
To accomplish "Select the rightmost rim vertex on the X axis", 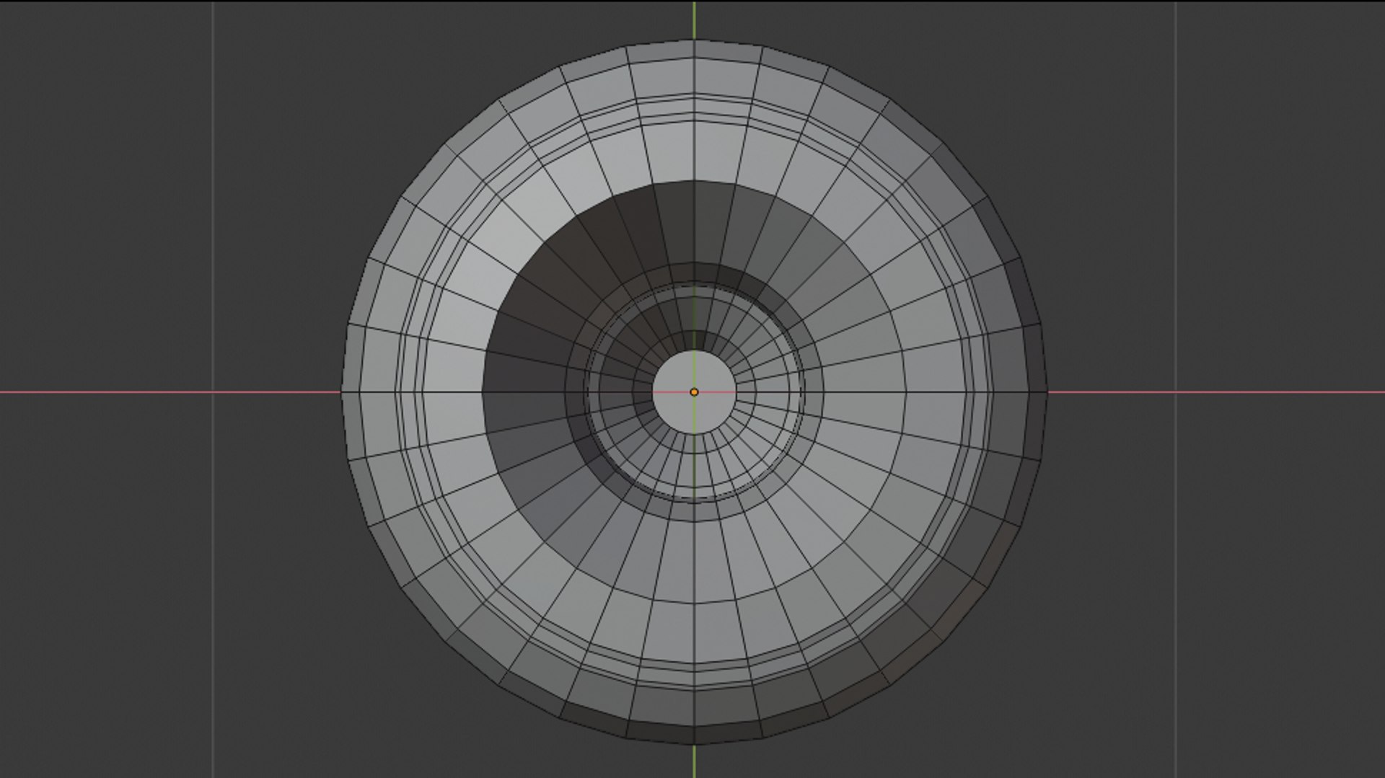I will pos(1047,392).
